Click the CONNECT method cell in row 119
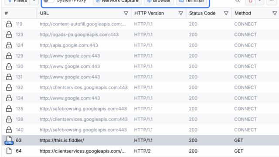Image resolution: width=279 pixels, height=157 pixels. [x=245, y=24]
